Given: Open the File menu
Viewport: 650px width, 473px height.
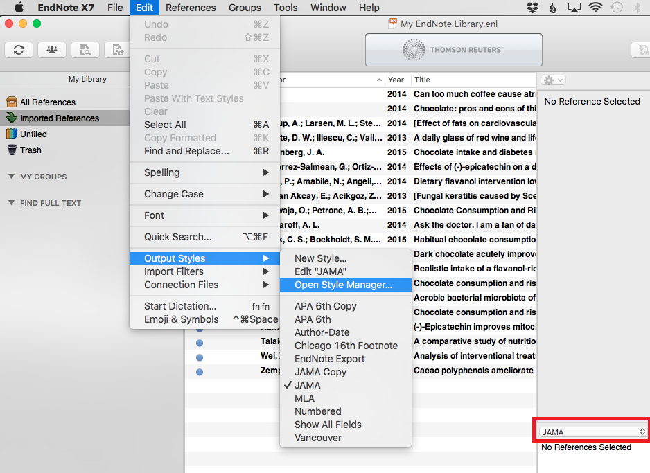Looking at the screenshot, I should [115, 8].
